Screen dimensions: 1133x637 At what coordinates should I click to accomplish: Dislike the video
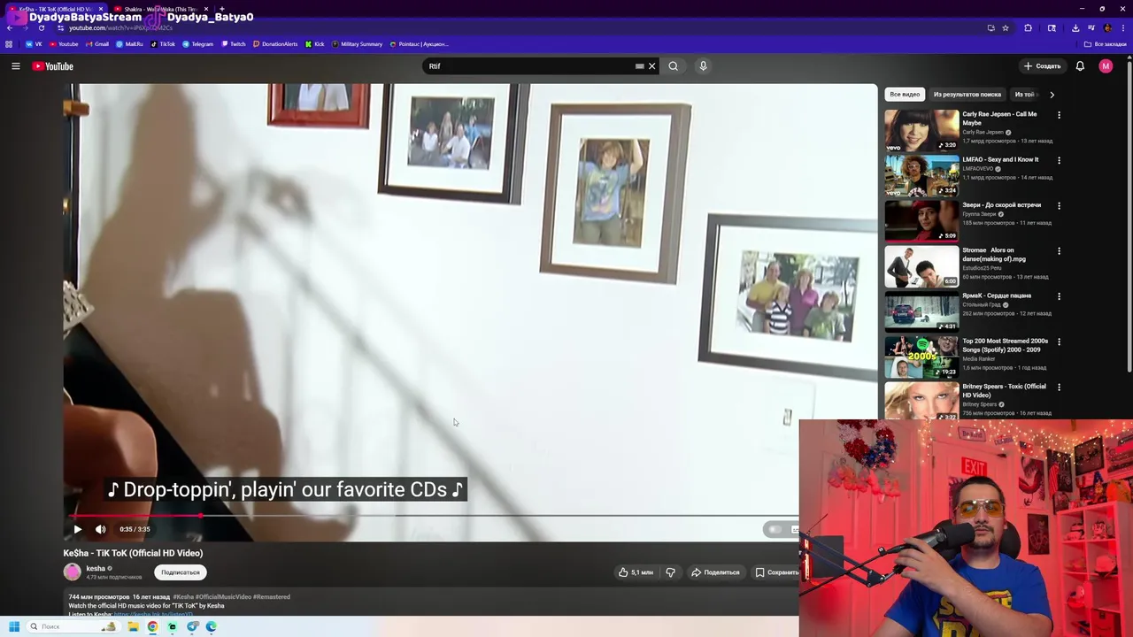pyautogui.click(x=670, y=572)
